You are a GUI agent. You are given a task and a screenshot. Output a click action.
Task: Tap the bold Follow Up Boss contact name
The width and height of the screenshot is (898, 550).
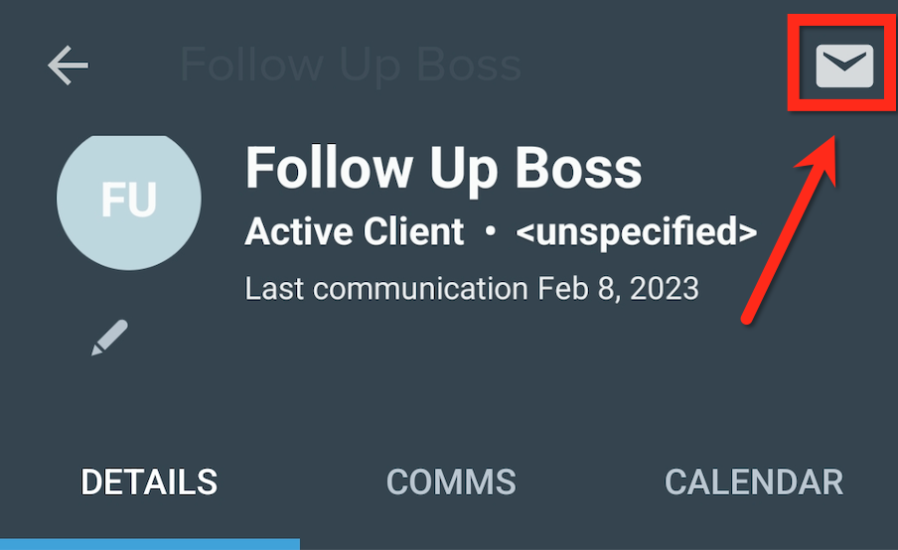[x=443, y=168]
